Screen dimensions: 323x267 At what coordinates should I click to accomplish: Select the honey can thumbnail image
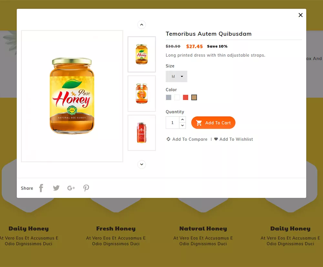click(141, 133)
